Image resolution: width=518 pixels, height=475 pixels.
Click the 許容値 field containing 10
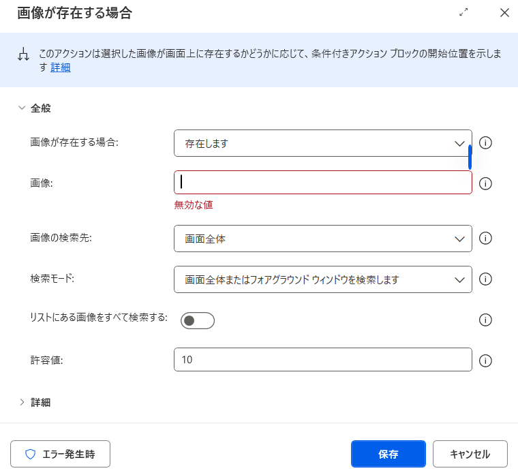(x=322, y=360)
